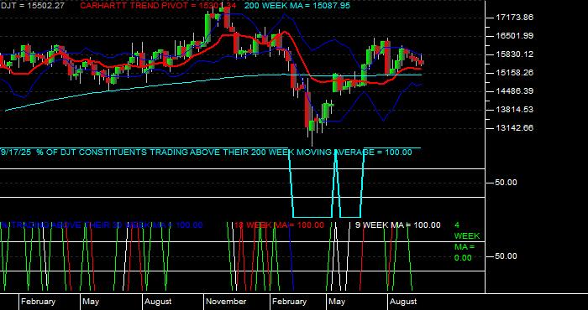
Task: Click the first May marker on time axis
Action: pyautogui.click(x=91, y=302)
